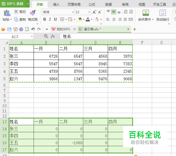176x156 pixels.
Task: Switch to the 公式 tab
Action: click(x=92, y=5)
